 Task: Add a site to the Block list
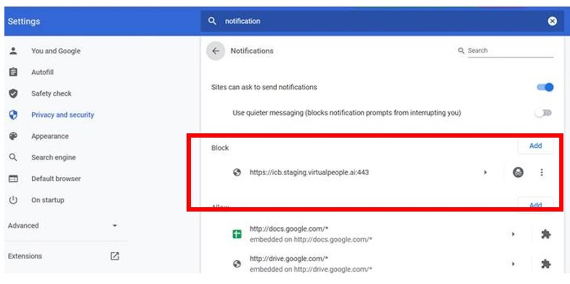[535, 146]
